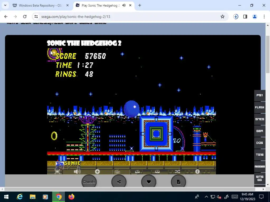Open the Cheats round button
270x202 pixels.
pyautogui.click(x=89, y=182)
